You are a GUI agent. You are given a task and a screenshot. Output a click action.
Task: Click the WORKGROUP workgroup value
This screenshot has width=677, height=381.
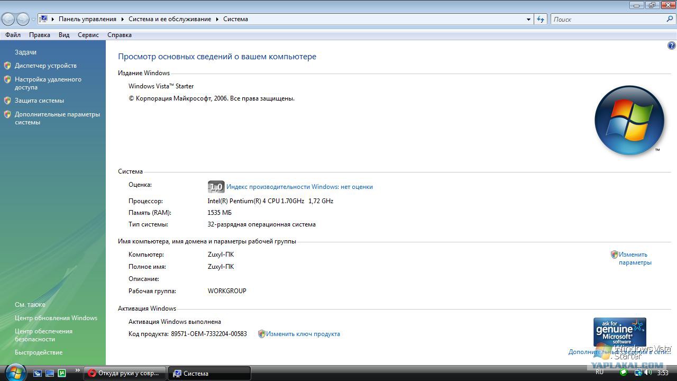pos(227,291)
